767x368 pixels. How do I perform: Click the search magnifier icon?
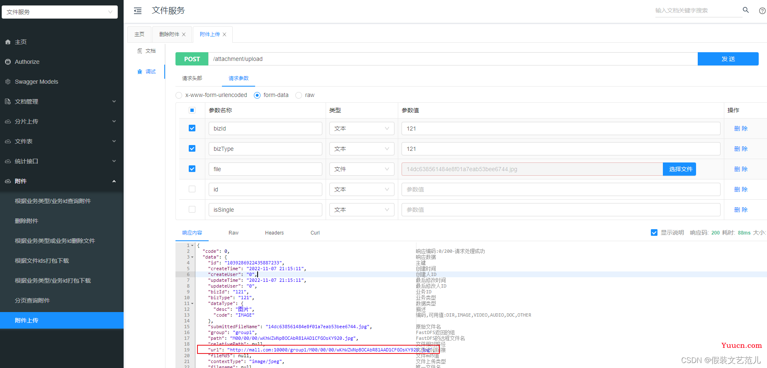tap(745, 10)
